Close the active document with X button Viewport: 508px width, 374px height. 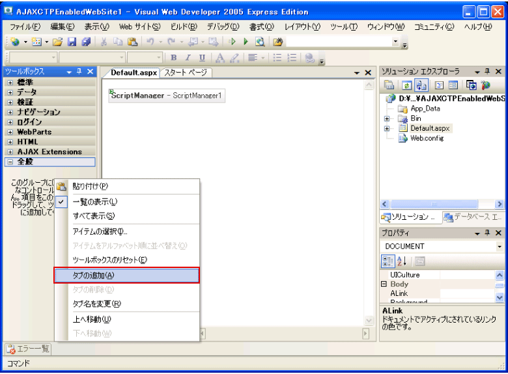click(368, 73)
